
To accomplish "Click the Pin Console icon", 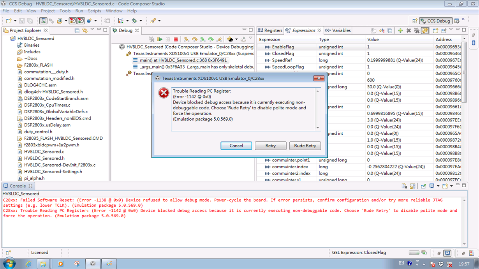I will [x=423, y=186].
